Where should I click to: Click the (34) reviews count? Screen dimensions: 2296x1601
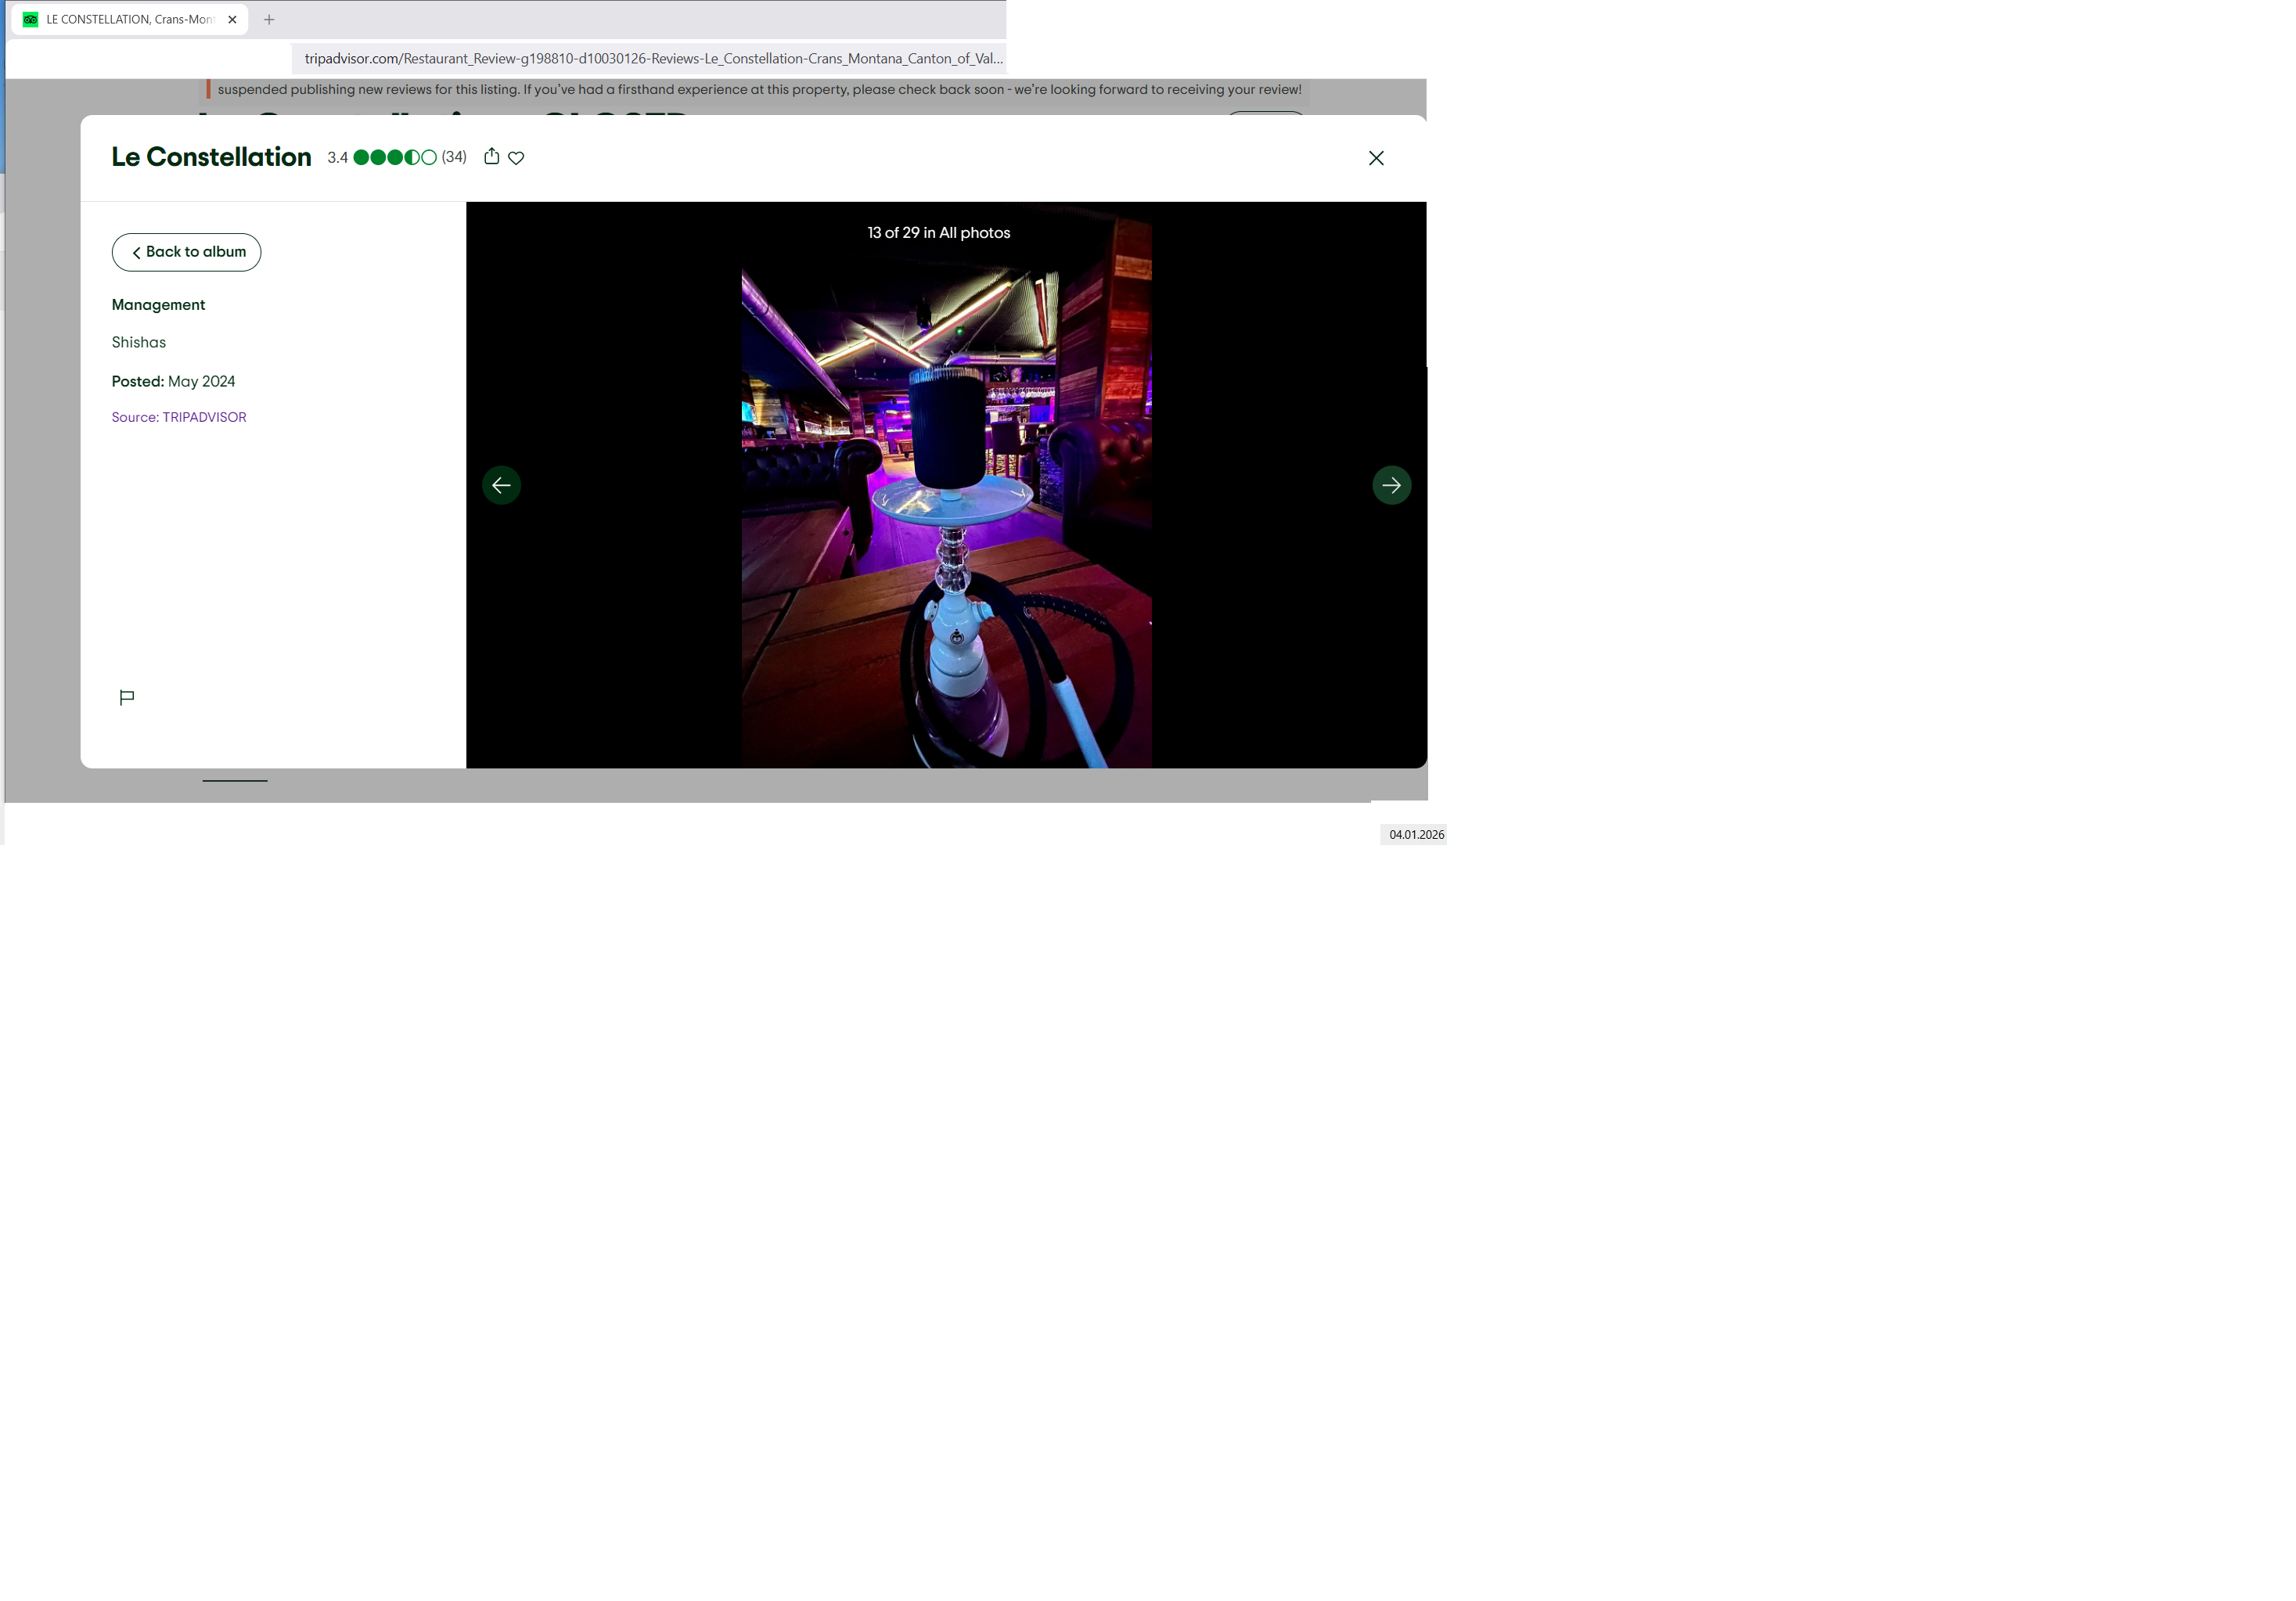[454, 157]
